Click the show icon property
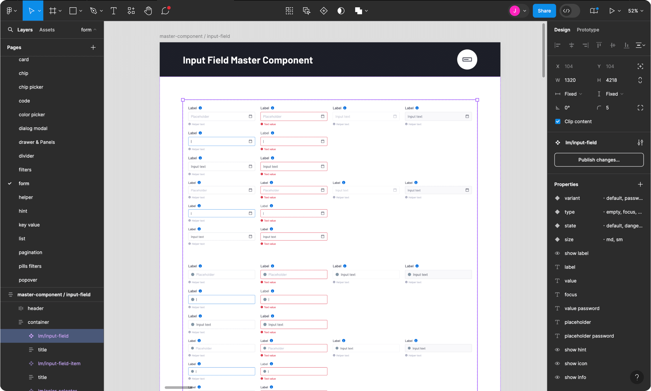651x391 pixels. (x=599, y=363)
